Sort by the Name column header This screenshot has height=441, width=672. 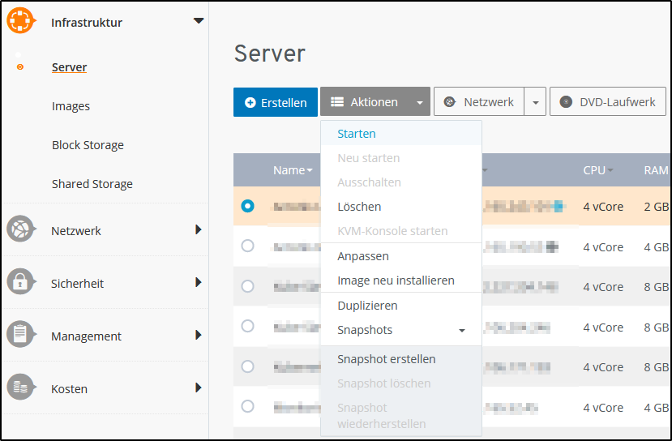click(293, 170)
